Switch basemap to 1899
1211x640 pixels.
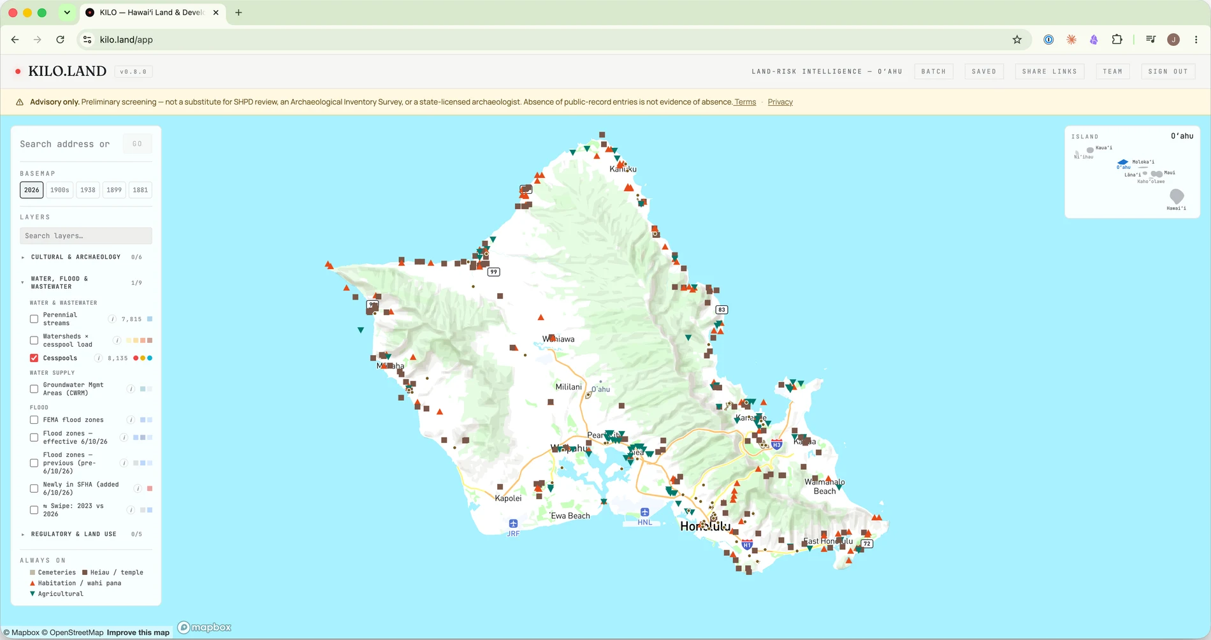pos(114,190)
